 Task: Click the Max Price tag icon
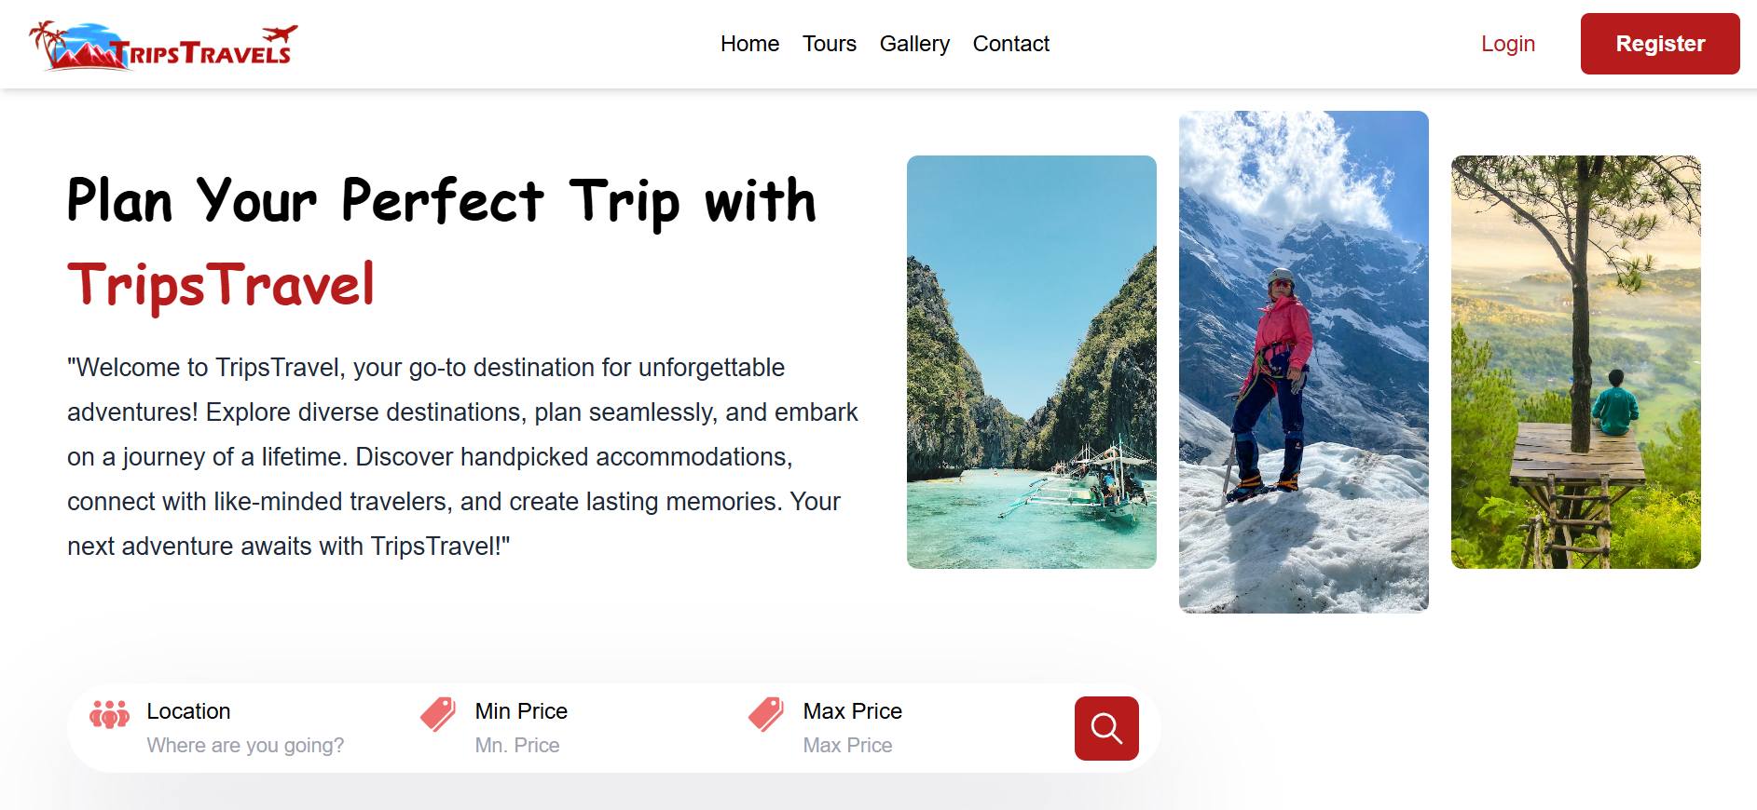pyautogui.click(x=765, y=712)
